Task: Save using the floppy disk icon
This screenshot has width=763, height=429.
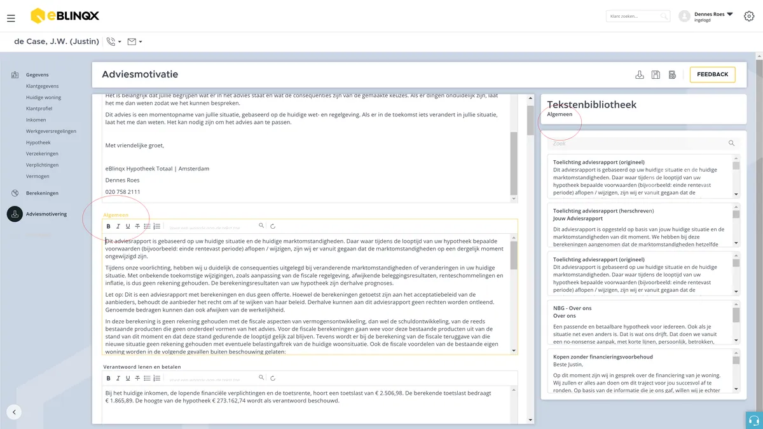Action: pos(656,75)
